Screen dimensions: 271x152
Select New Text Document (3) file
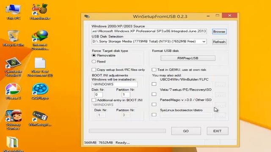click(40, 67)
